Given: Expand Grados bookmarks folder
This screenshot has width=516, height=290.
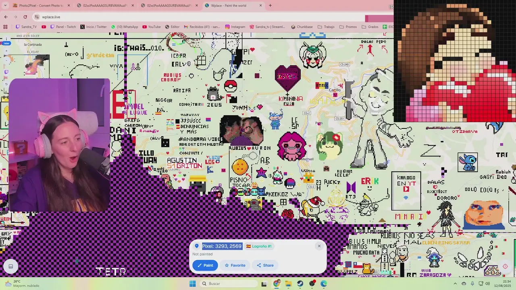Looking at the screenshot, I should click(x=370, y=27).
